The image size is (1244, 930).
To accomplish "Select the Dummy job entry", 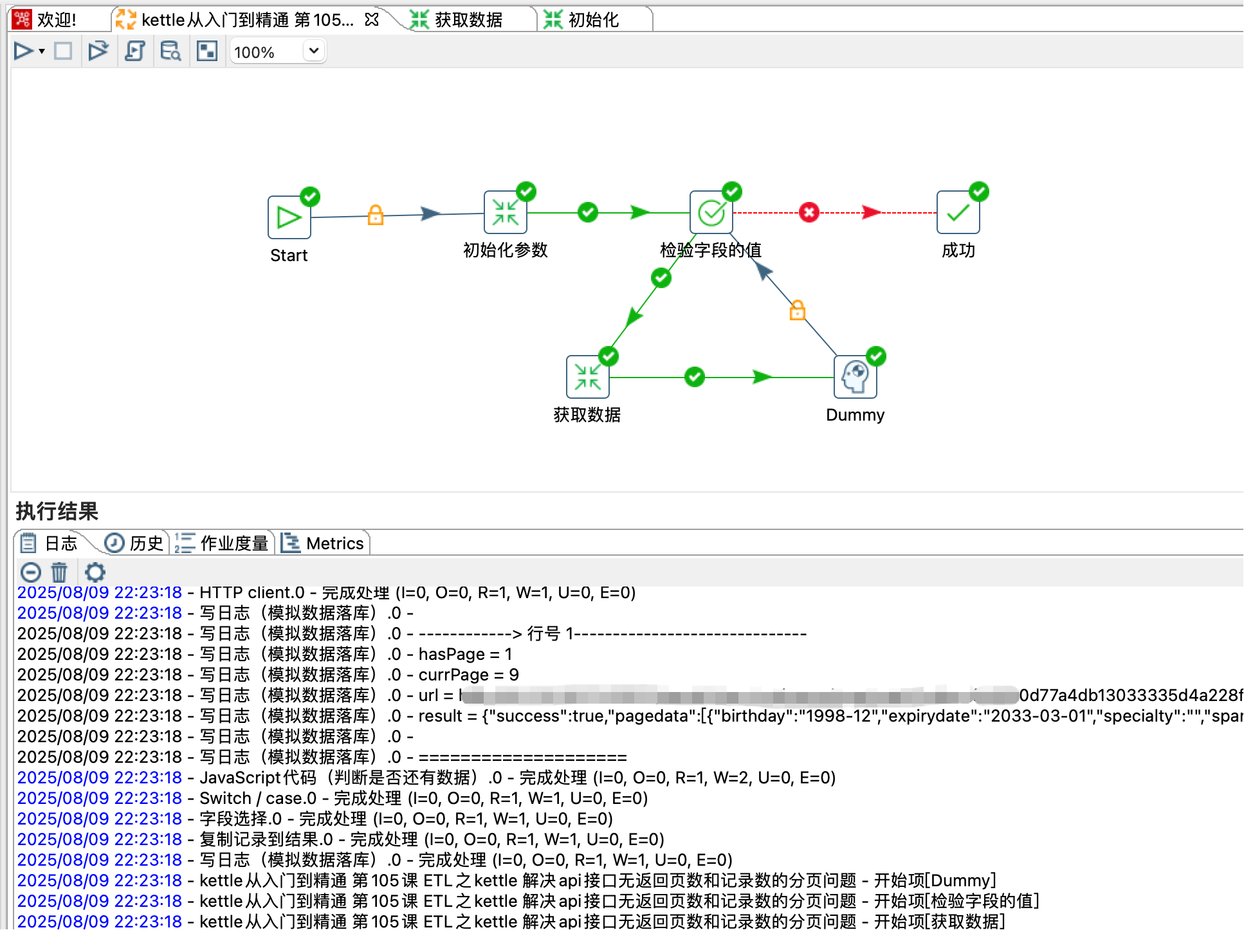I will [x=855, y=378].
